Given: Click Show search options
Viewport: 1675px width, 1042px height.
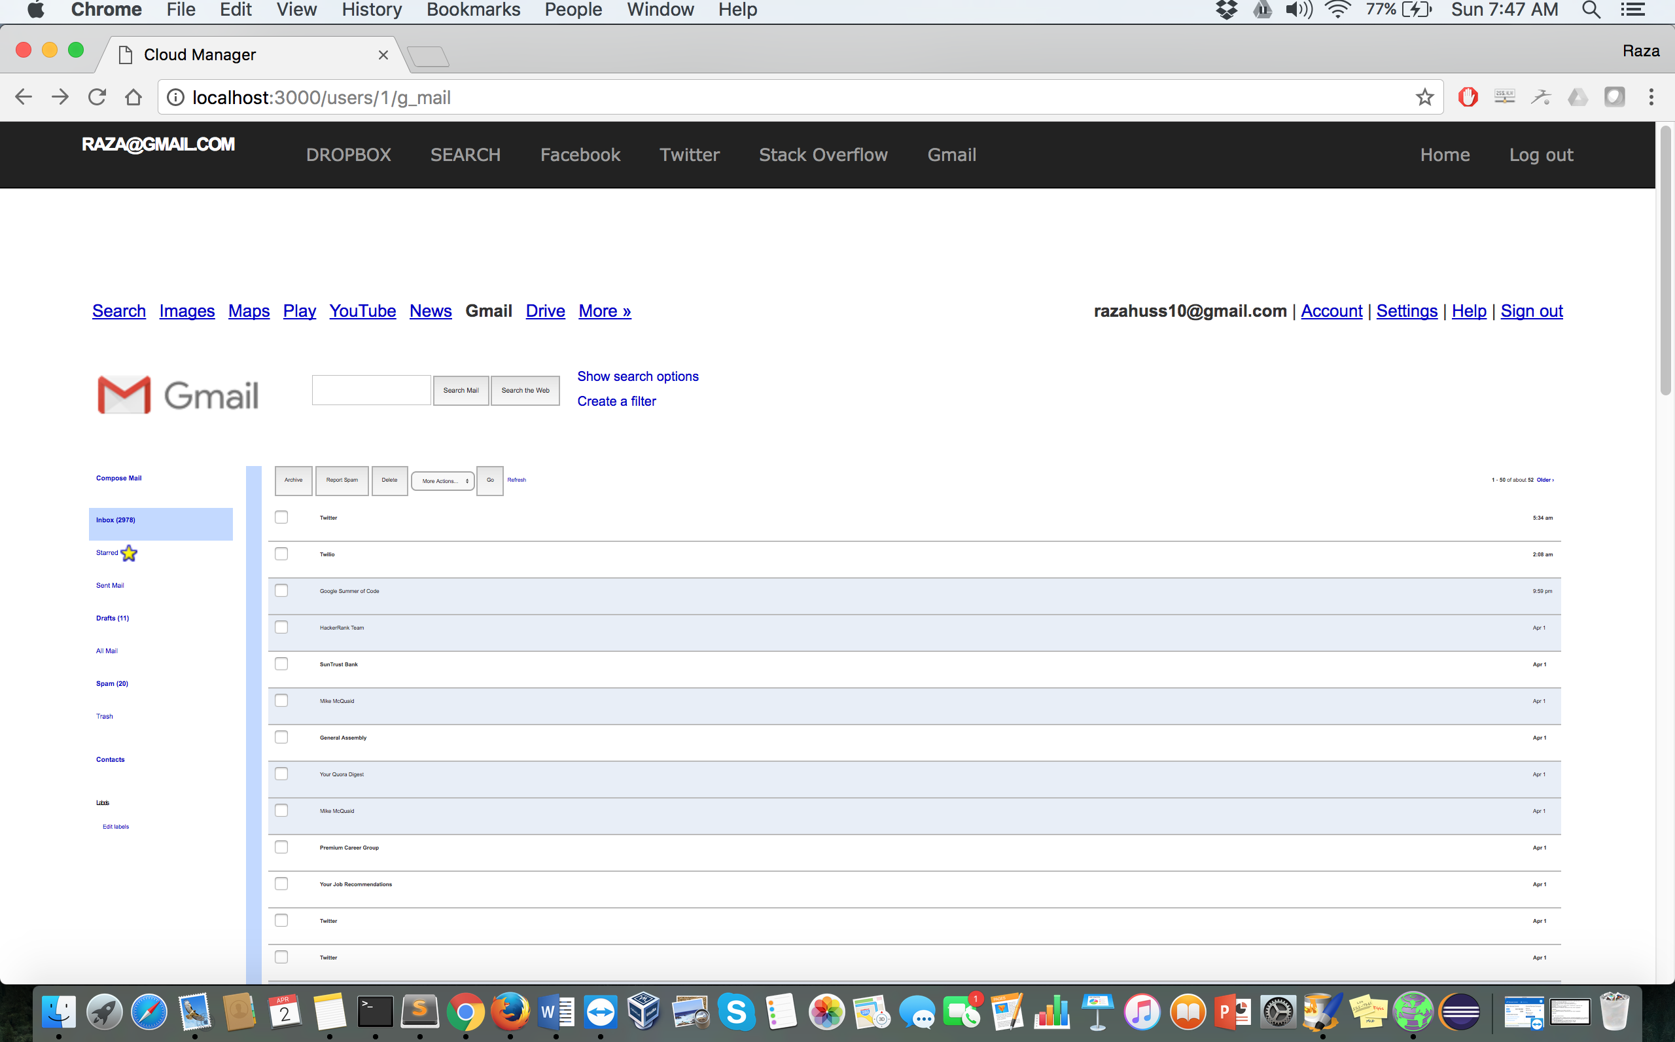Looking at the screenshot, I should (x=637, y=376).
